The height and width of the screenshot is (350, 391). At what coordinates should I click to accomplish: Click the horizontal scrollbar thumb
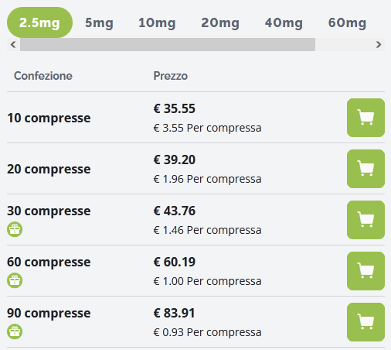tap(168, 44)
